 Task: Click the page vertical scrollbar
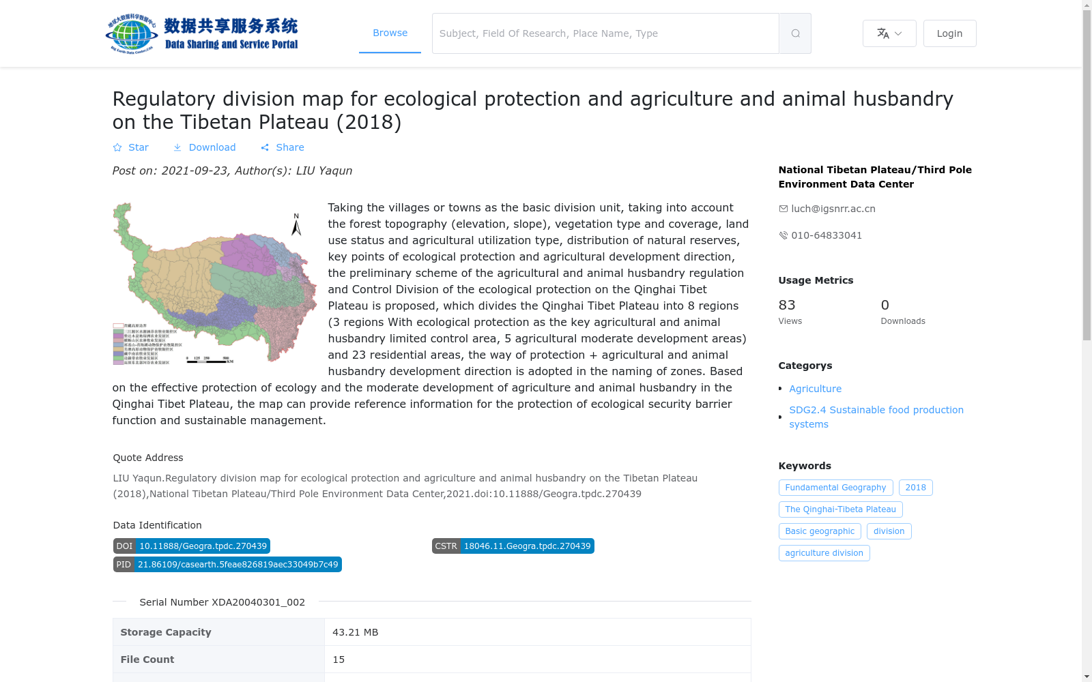[x=1087, y=341]
